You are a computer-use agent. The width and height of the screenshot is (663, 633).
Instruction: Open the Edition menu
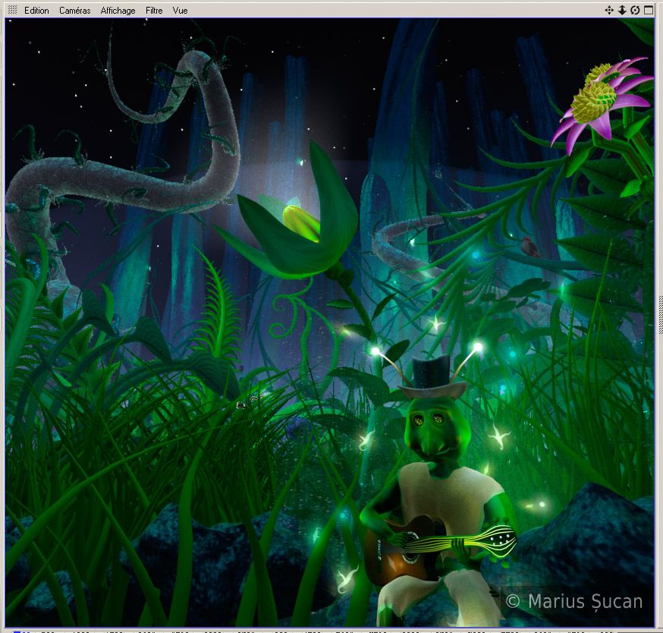click(36, 11)
